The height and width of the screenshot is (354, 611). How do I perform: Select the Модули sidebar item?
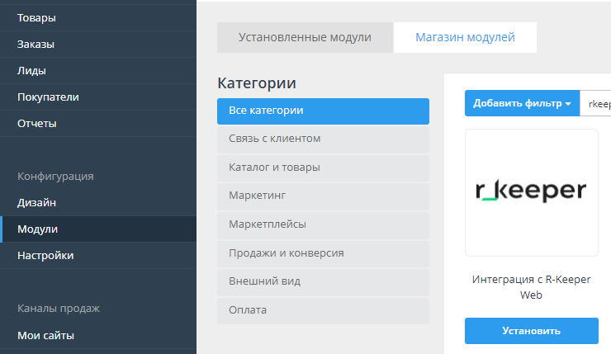[x=98, y=229]
